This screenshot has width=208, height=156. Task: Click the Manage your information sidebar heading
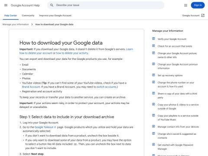coord(168,31)
